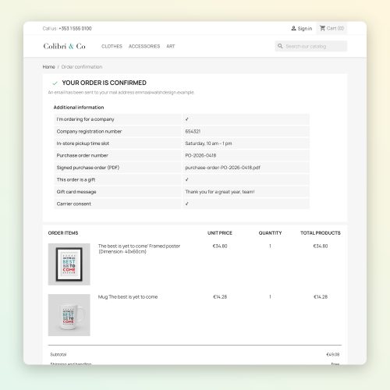Click the order confirmed checkmark icon
The width and height of the screenshot is (390, 390).
[x=55, y=83]
